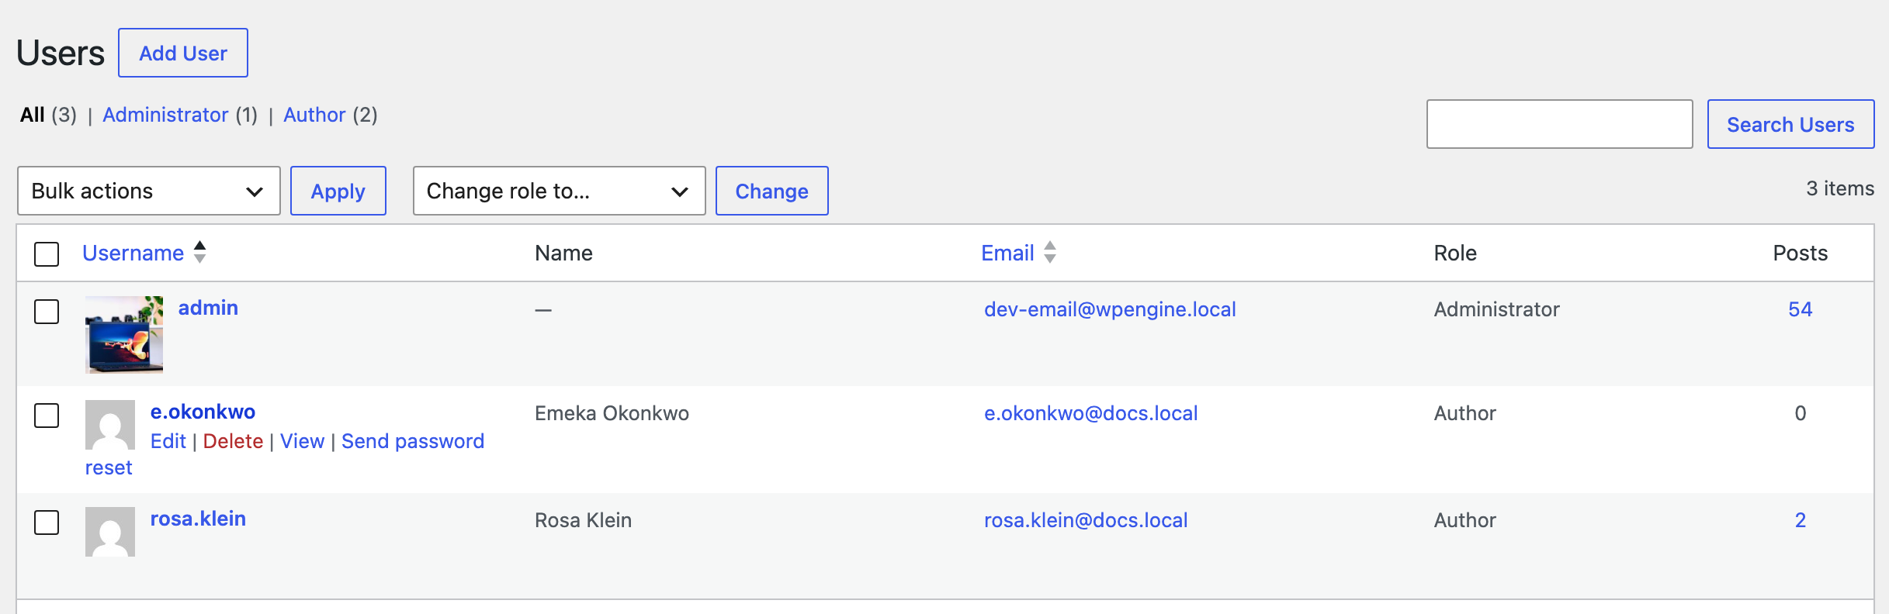The height and width of the screenshot is (614, 1889).
Task: Click rosa.klein's default avatar
Action: (x=110, y=532)
